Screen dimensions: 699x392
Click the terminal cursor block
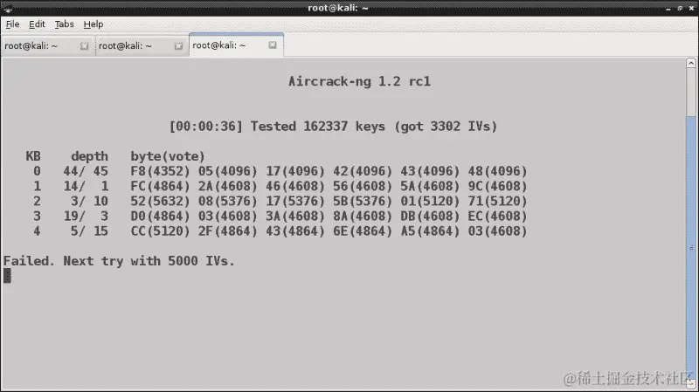[7, 276]
